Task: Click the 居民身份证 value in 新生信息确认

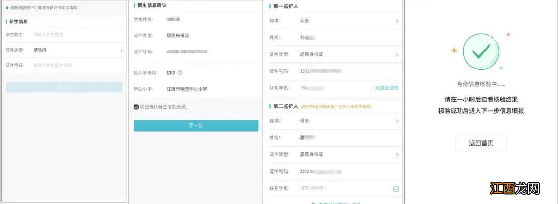Action: click(178, 36)
